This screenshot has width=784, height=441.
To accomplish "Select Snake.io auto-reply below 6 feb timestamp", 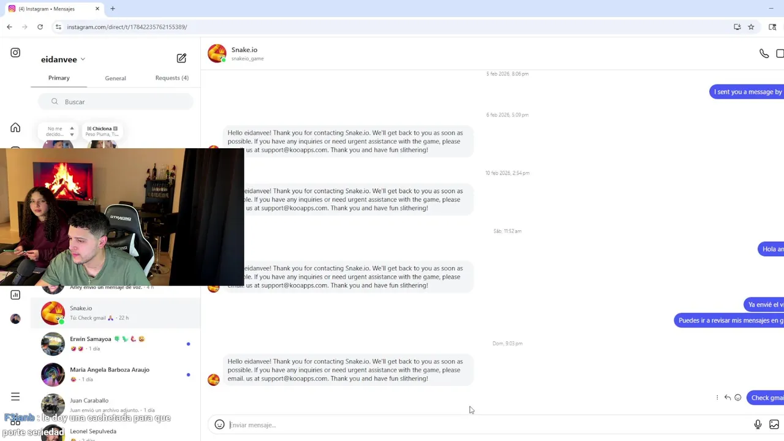I will (x=348, y=141).
